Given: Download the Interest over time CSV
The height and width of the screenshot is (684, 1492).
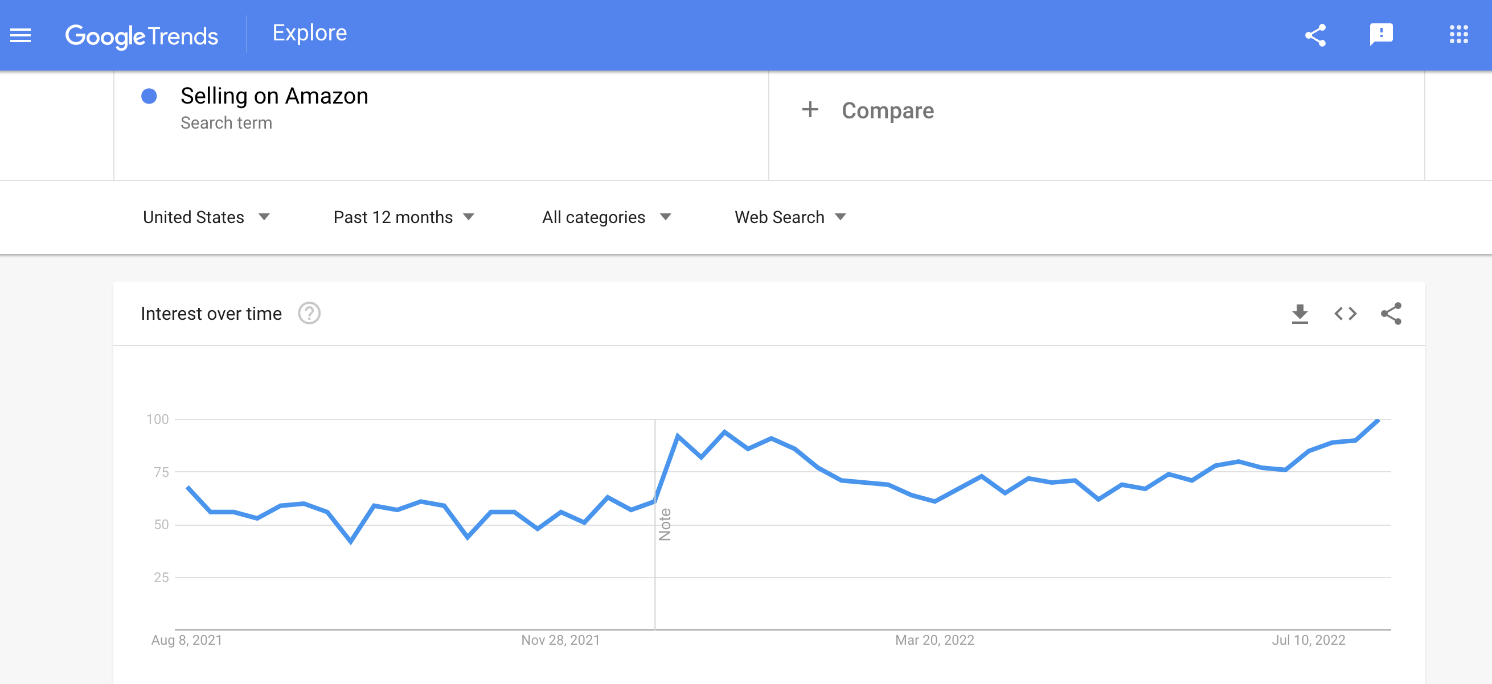Looking at the screenshot, I should (x=1300, y=314).
